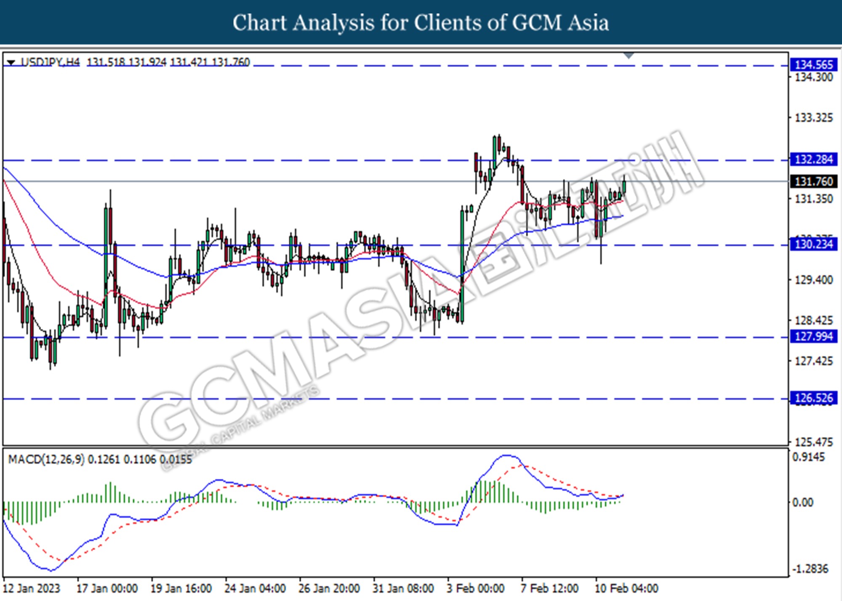842x601 pixels.
Task: Click the 129.400 price axis value
Action: (813, 280)
